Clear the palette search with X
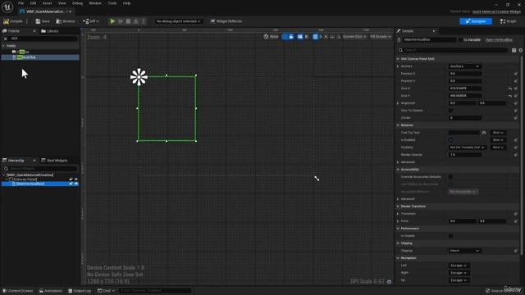525x295 pixels. [6, 39]
